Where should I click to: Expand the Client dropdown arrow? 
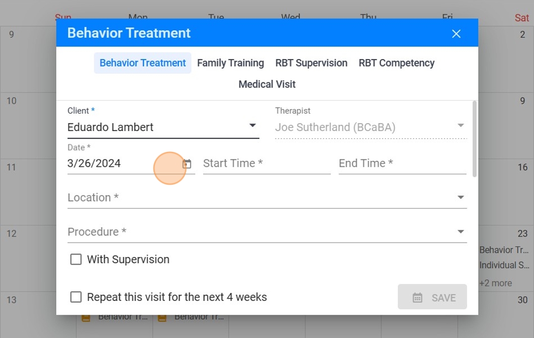(x=252, y=126)
